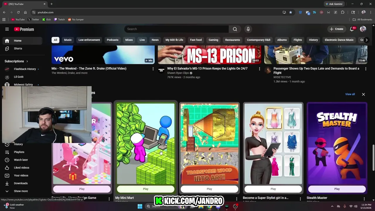Open options for The Weeknd mix

tap(153, 69)
